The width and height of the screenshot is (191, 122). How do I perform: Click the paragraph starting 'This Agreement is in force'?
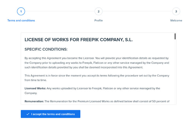point(97,78)
